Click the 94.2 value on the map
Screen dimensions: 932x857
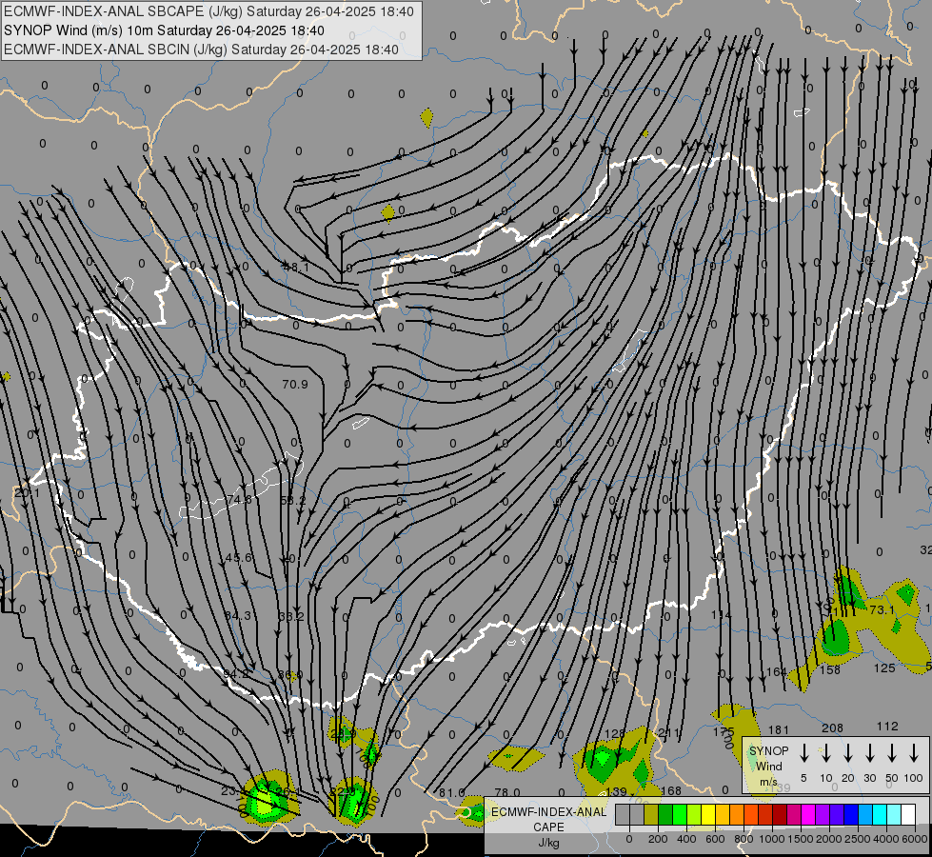click(x=236, y=674)
